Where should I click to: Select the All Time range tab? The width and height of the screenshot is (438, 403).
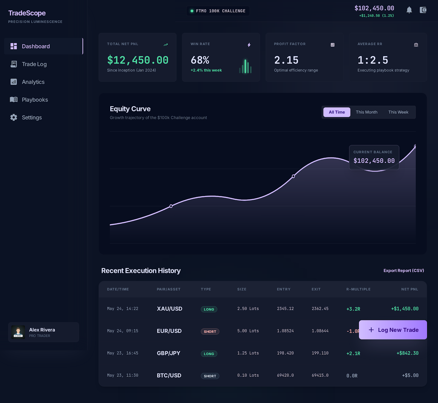click(337, 112)
